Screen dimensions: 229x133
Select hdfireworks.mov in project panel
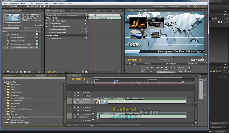(18, 41)
